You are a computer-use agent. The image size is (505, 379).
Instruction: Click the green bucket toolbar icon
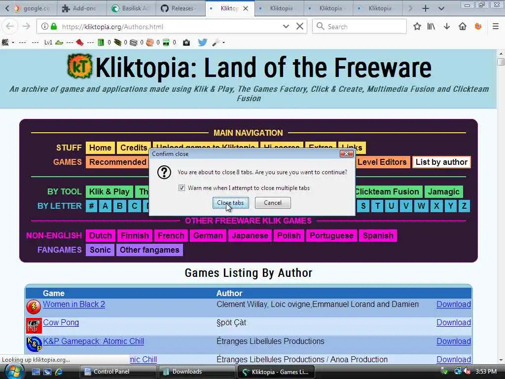(166, 42)
